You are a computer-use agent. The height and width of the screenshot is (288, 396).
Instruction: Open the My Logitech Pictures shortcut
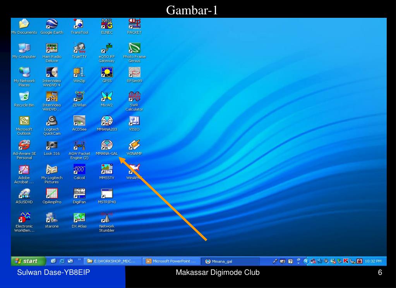click(x=52, y=174)
